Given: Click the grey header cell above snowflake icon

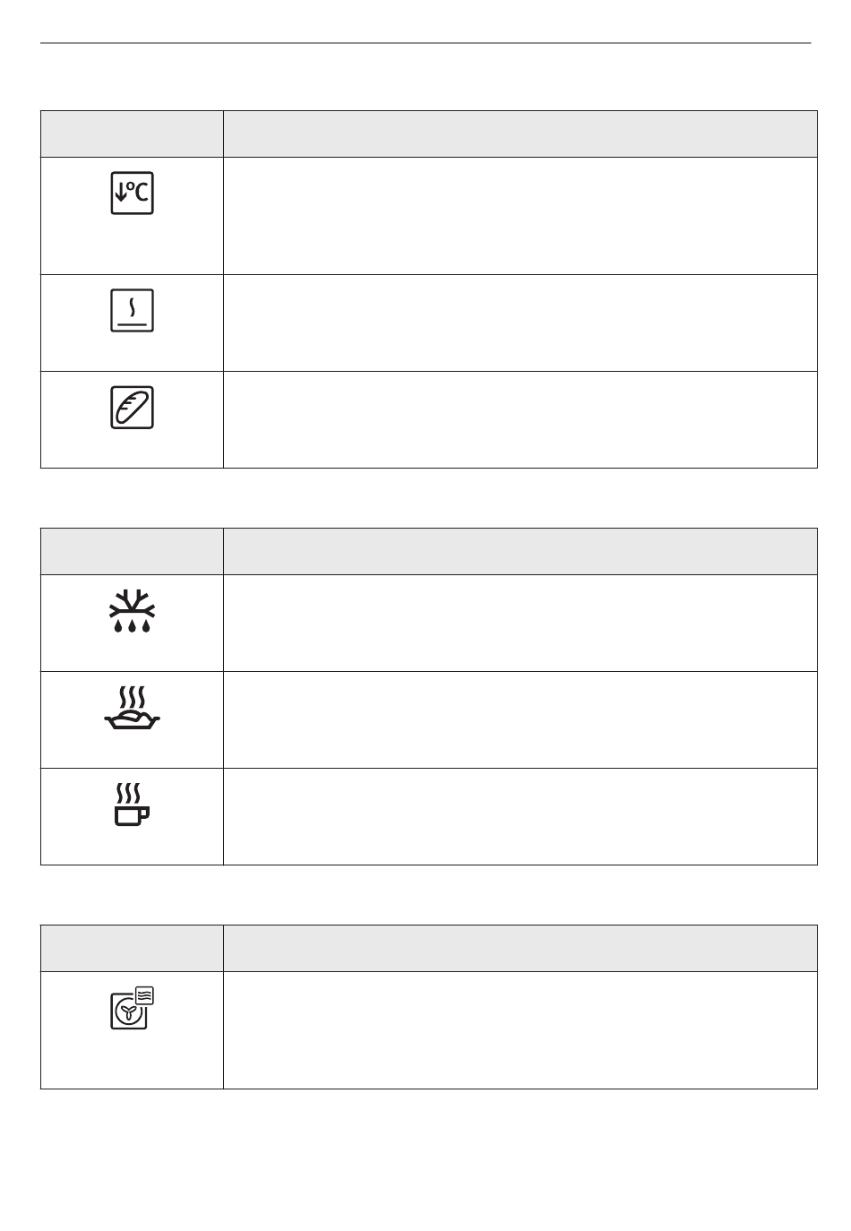Looking at the screenshot, I should pyautogui.click(x=132, y=551).
